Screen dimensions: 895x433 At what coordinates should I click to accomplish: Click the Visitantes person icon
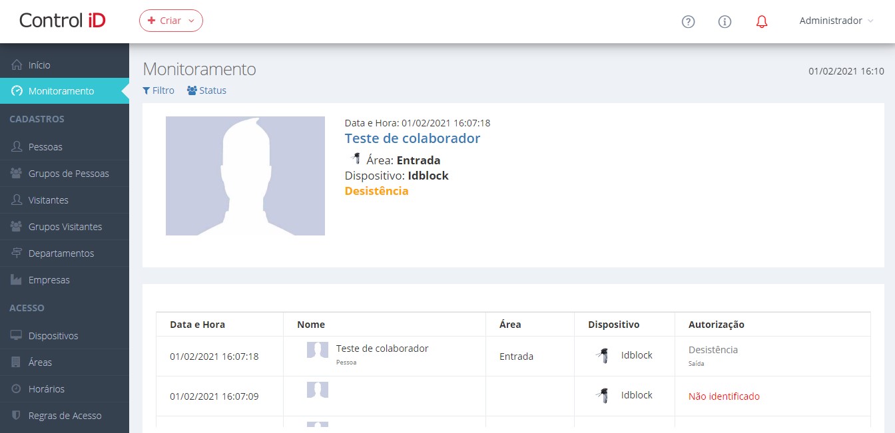pos(17,200)
